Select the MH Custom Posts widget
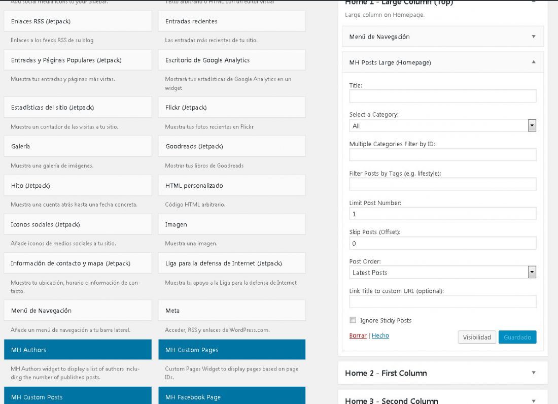The height and width of the screenshot is (404, 558). (78, 395)
